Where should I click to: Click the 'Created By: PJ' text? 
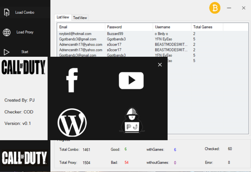click(20, 100)
